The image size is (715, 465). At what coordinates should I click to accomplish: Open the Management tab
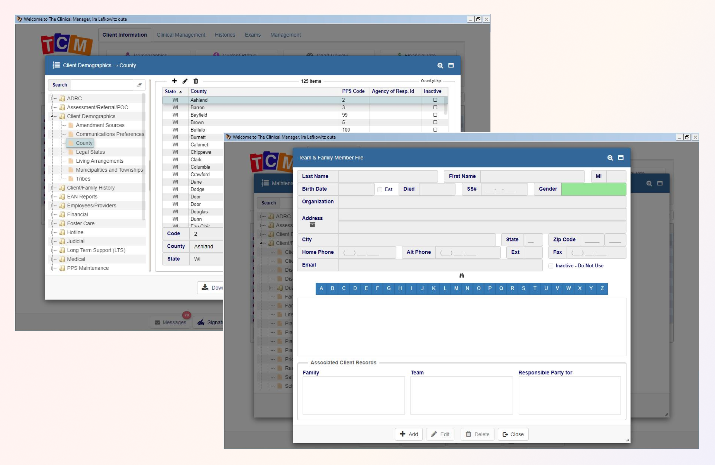[285, 35]
